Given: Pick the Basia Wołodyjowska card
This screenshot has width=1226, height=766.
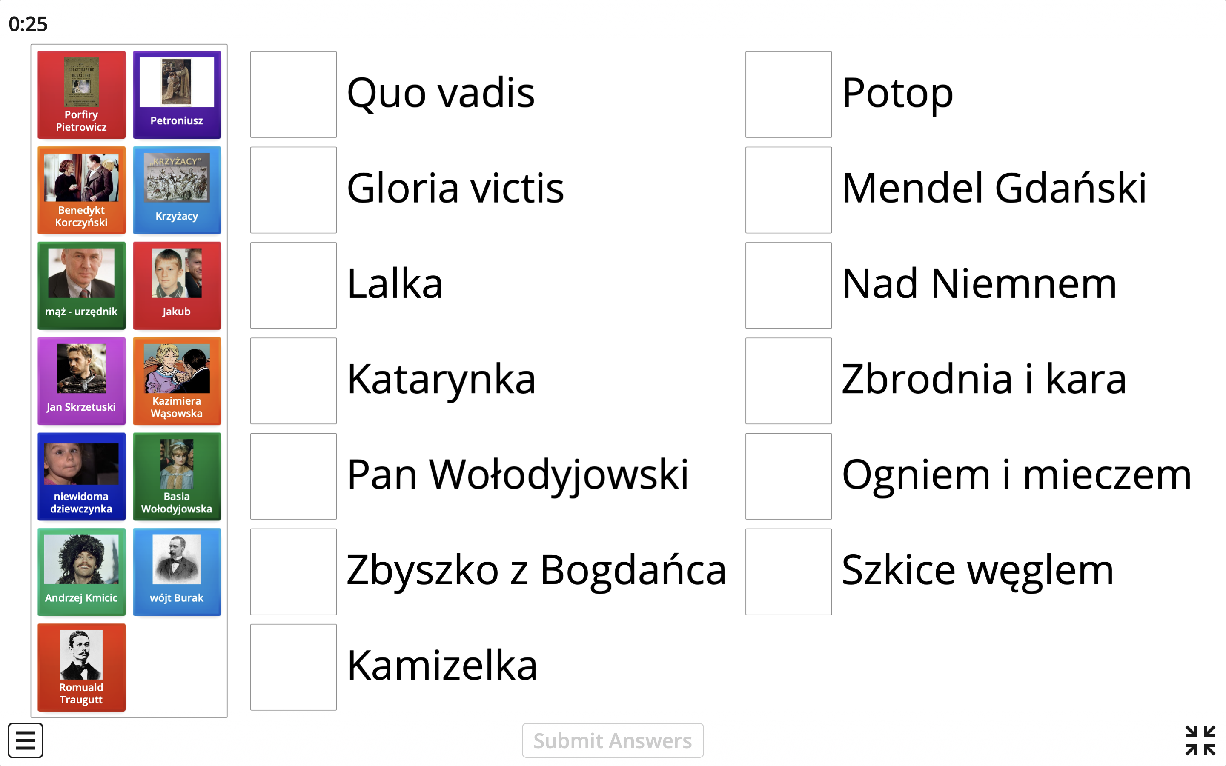Looking at the screenshot, I should [177, 476].
